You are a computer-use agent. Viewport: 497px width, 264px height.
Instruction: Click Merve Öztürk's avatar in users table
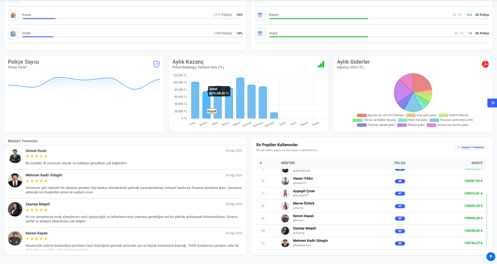pos(285,206)
